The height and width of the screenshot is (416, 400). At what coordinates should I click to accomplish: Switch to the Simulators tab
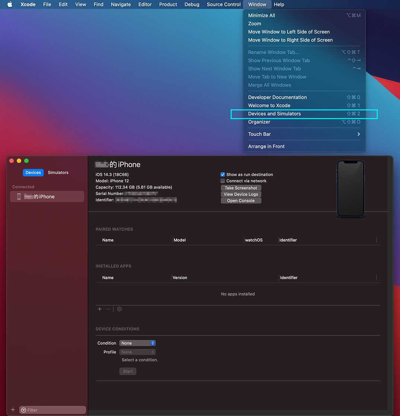click(x=58, y=172)
